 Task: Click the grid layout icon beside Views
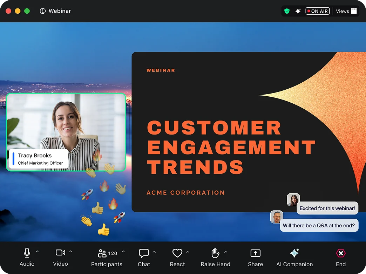coord(355,11)
